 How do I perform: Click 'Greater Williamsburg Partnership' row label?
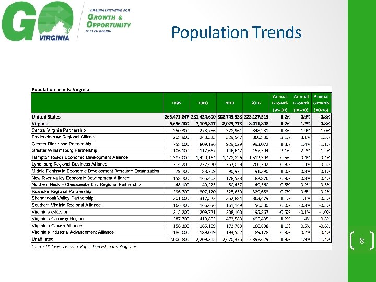[65, 150]
